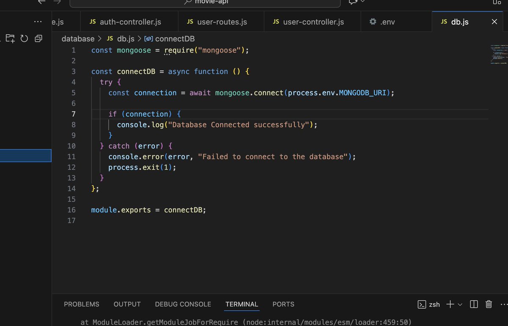This screenshot has width=508, height=326.
Task: Click the highlighted selected row in Explorer sidebar
Action: coord(25,156)
